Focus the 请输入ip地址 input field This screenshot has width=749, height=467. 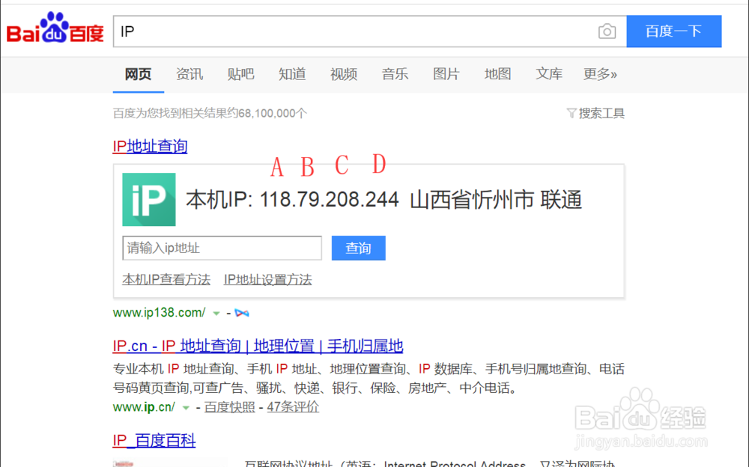pyautogui.click(x=222, y=248)
